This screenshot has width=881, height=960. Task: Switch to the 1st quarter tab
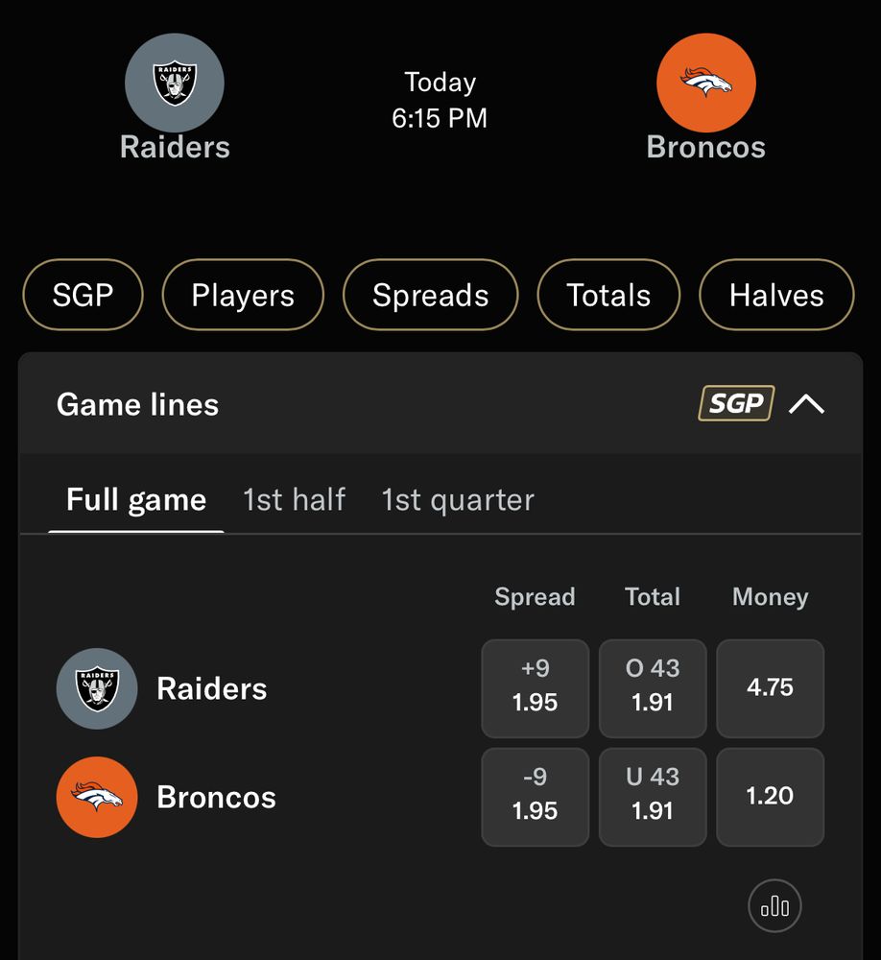[x=458, y=499]
